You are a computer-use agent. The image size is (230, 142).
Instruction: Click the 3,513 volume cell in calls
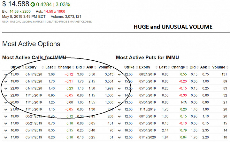109,75
